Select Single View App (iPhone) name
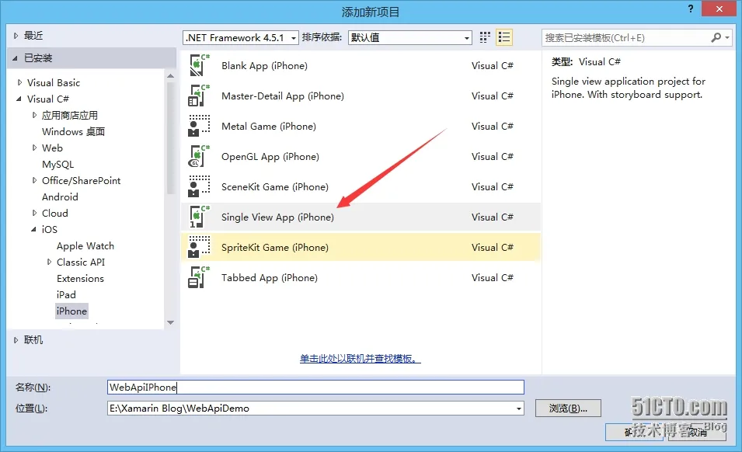742x452 pixels. pyautogui.click(x=277, y=217)
